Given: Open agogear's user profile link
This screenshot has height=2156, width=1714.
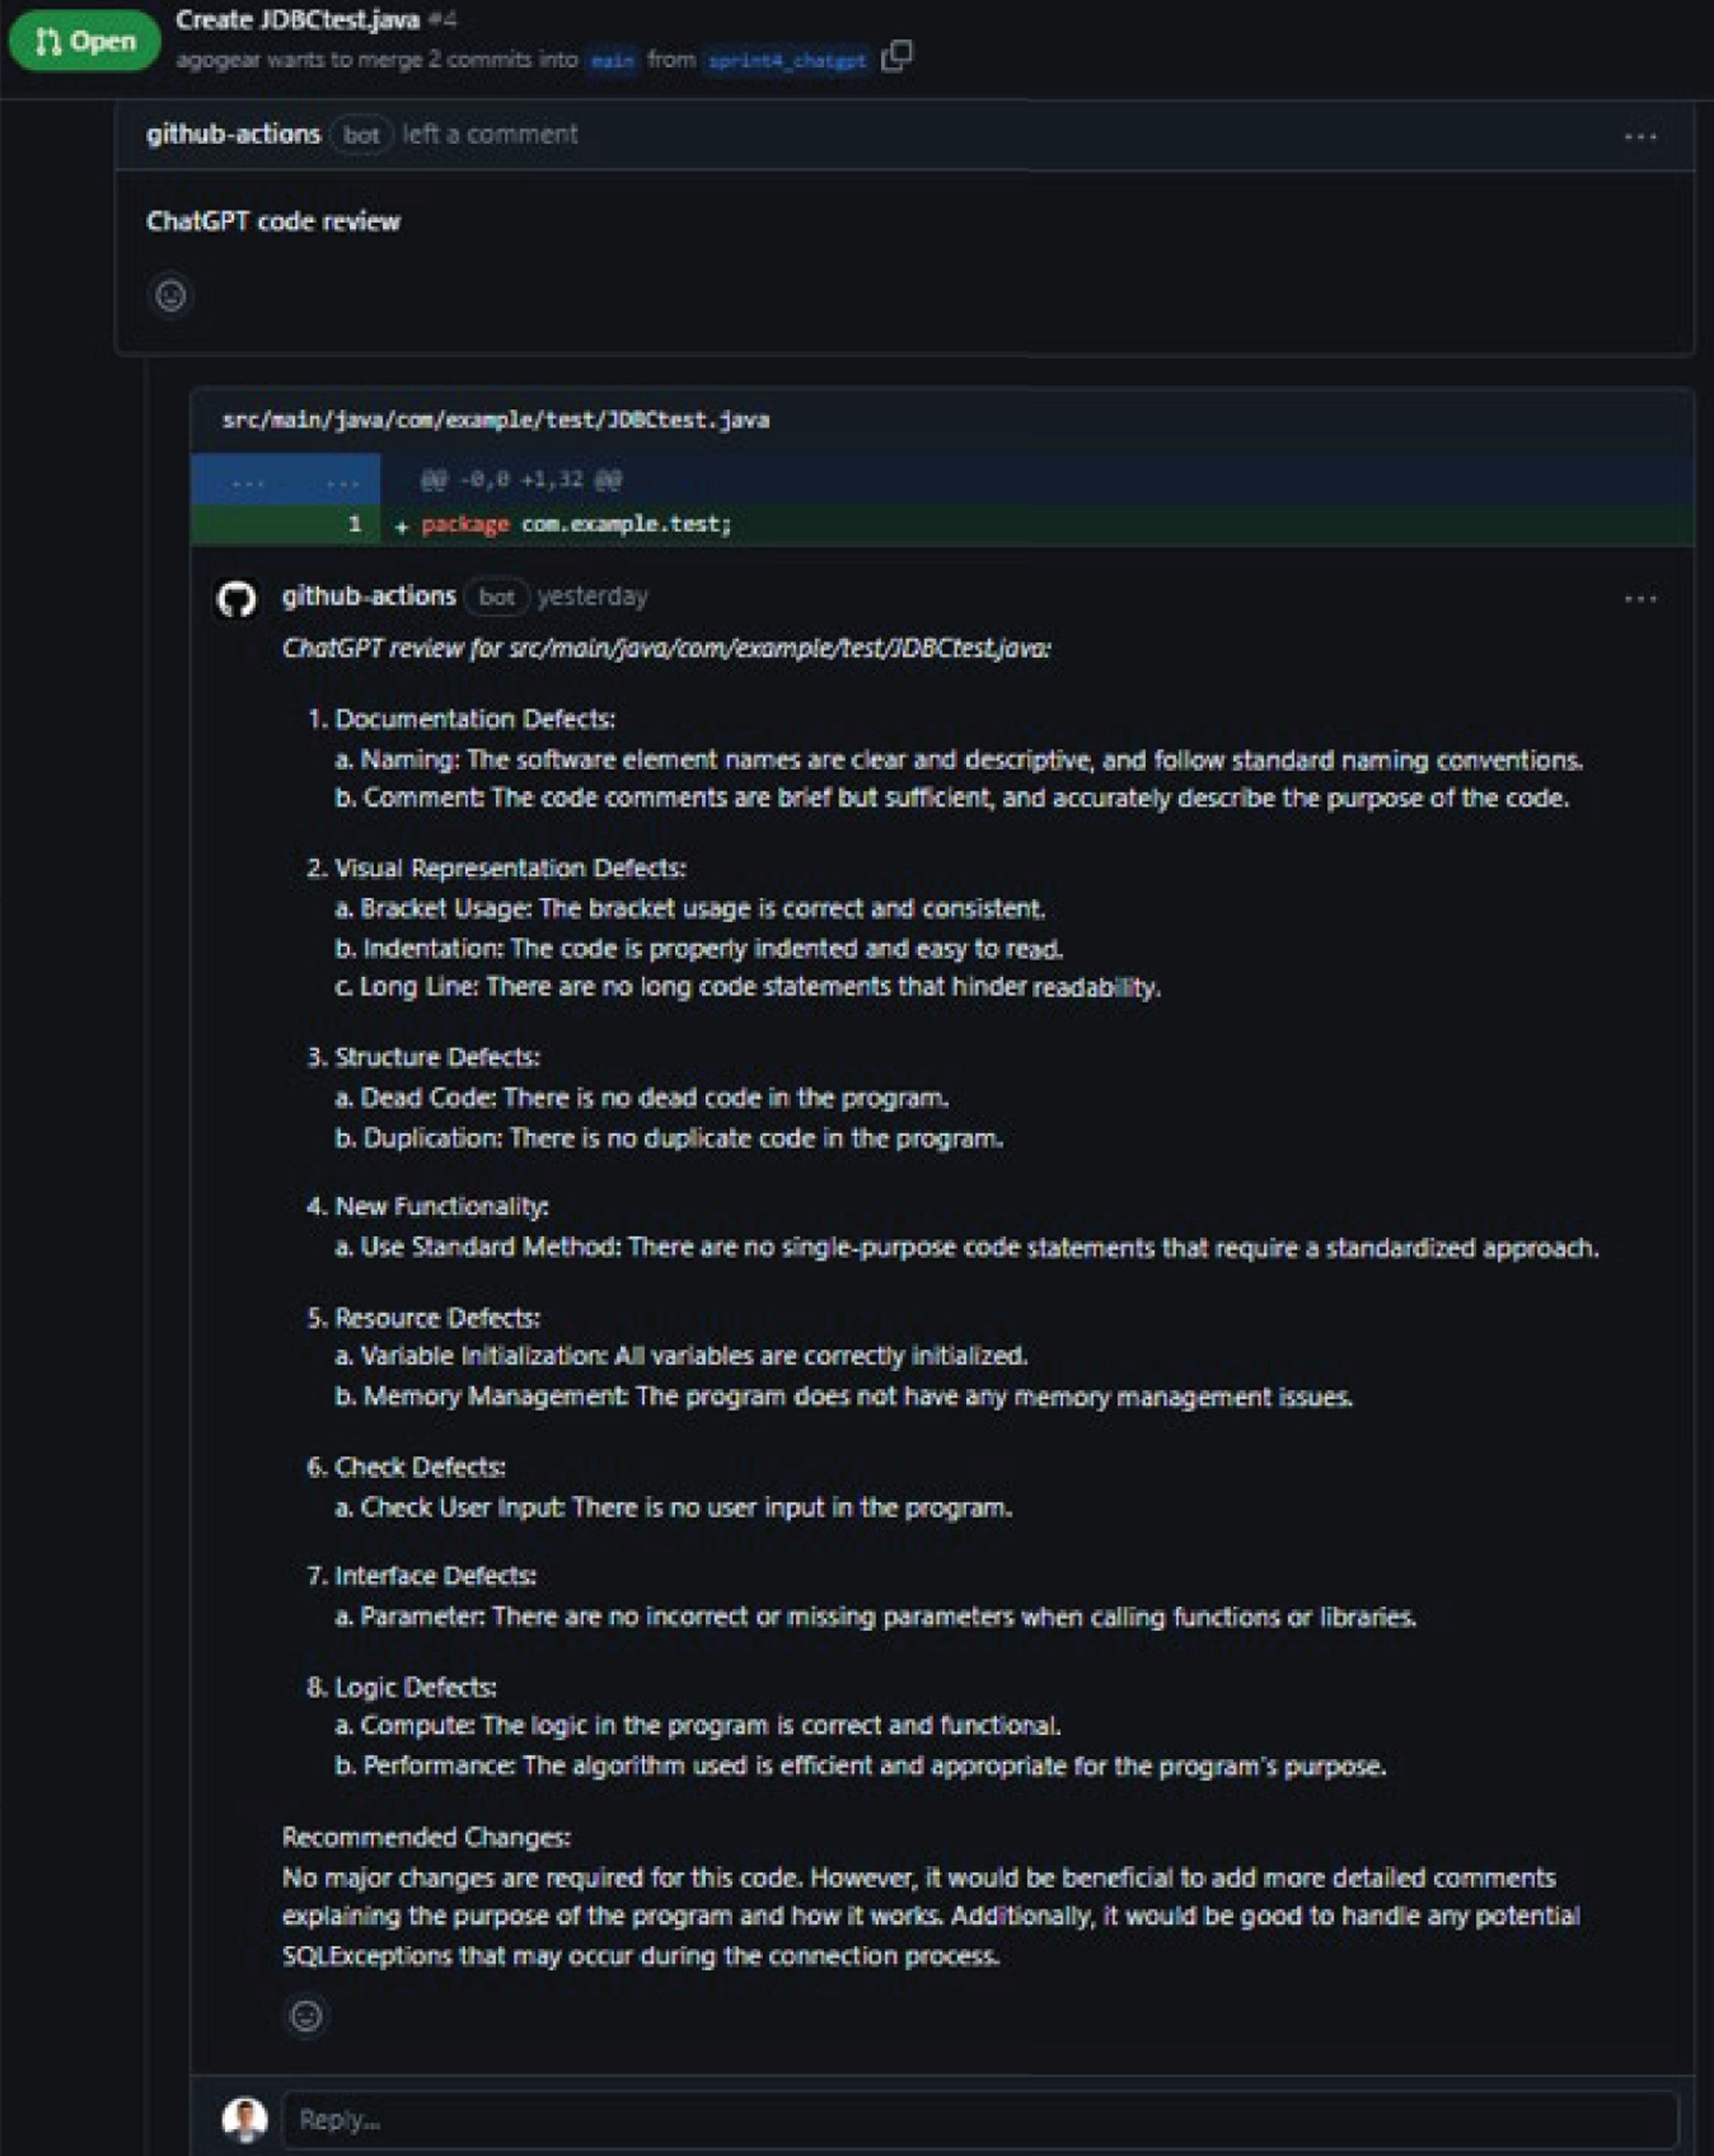Looking at the screenshot, I should [217, 60].
